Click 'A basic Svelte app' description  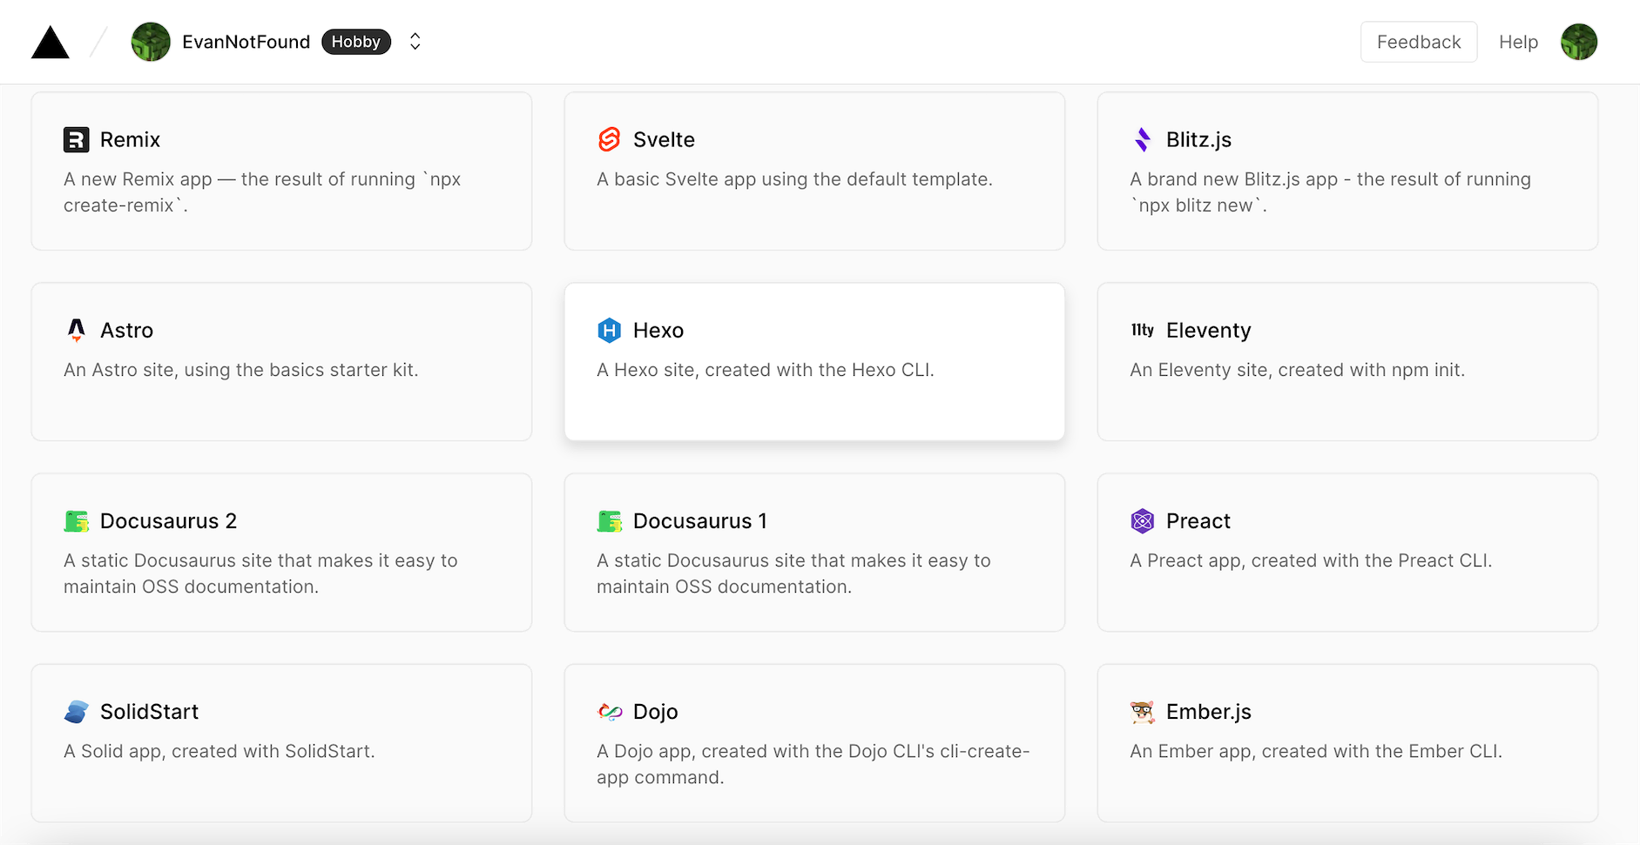pos(794,178)
